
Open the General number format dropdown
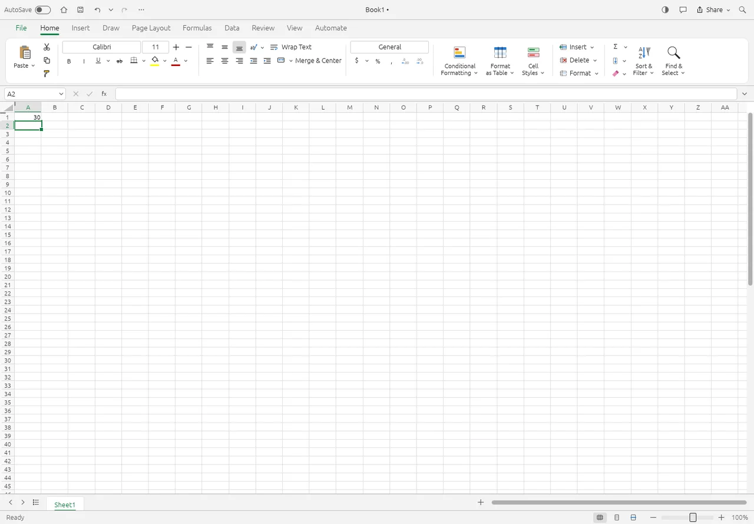(389, 47)
